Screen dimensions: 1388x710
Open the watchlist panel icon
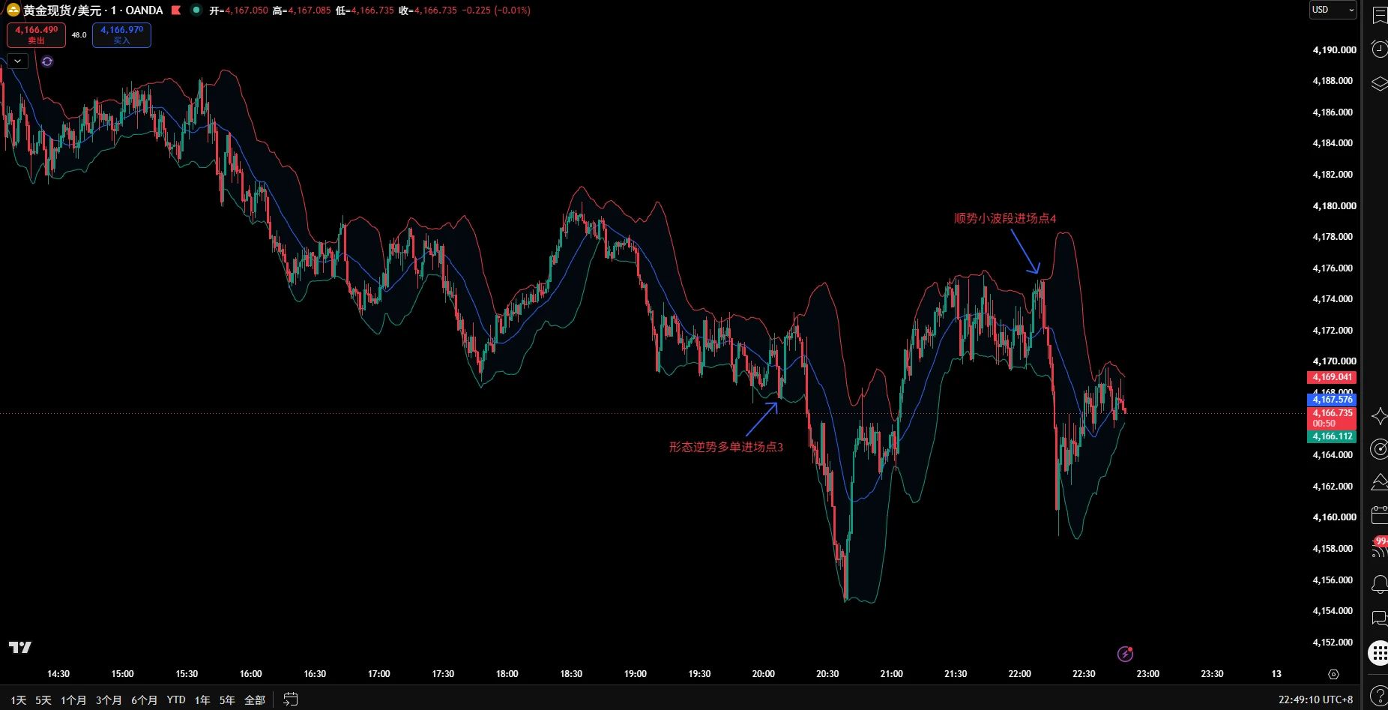point(1379,16)
